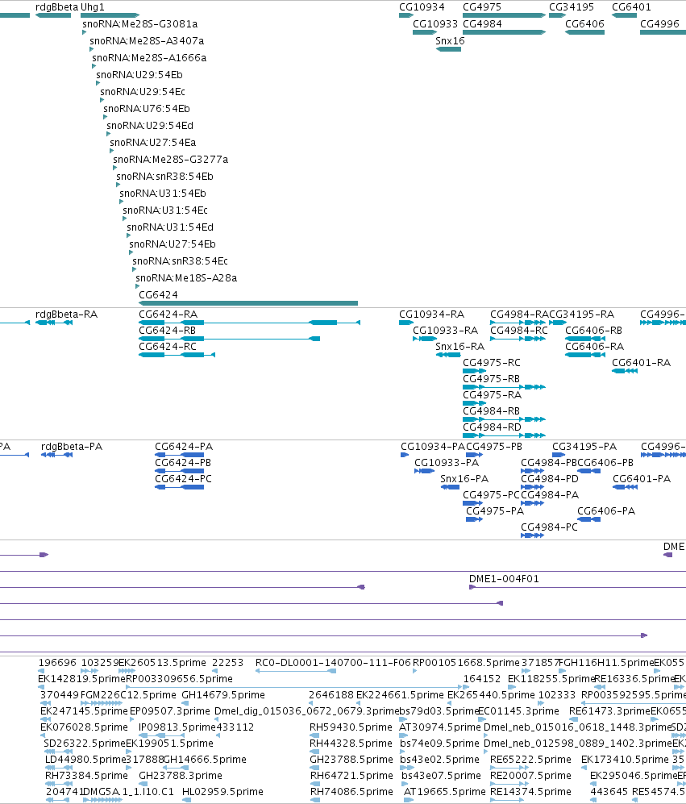The width and height of the screenshot is (686, 804).
Task: Click EST HL02959.5prime
Action: coord(187,800)
